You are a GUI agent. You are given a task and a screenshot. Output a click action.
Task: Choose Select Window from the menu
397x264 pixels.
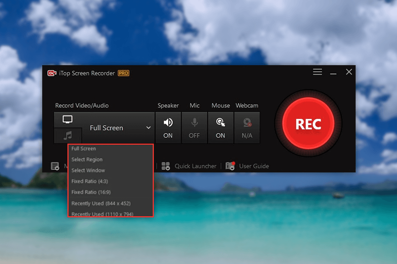coord(88,170)
